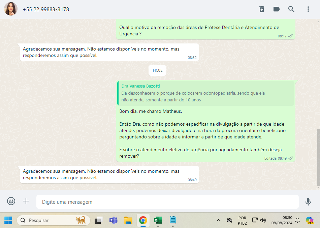Open the chat options three-dot menu

pyautogui.click(x=308, y=9)
